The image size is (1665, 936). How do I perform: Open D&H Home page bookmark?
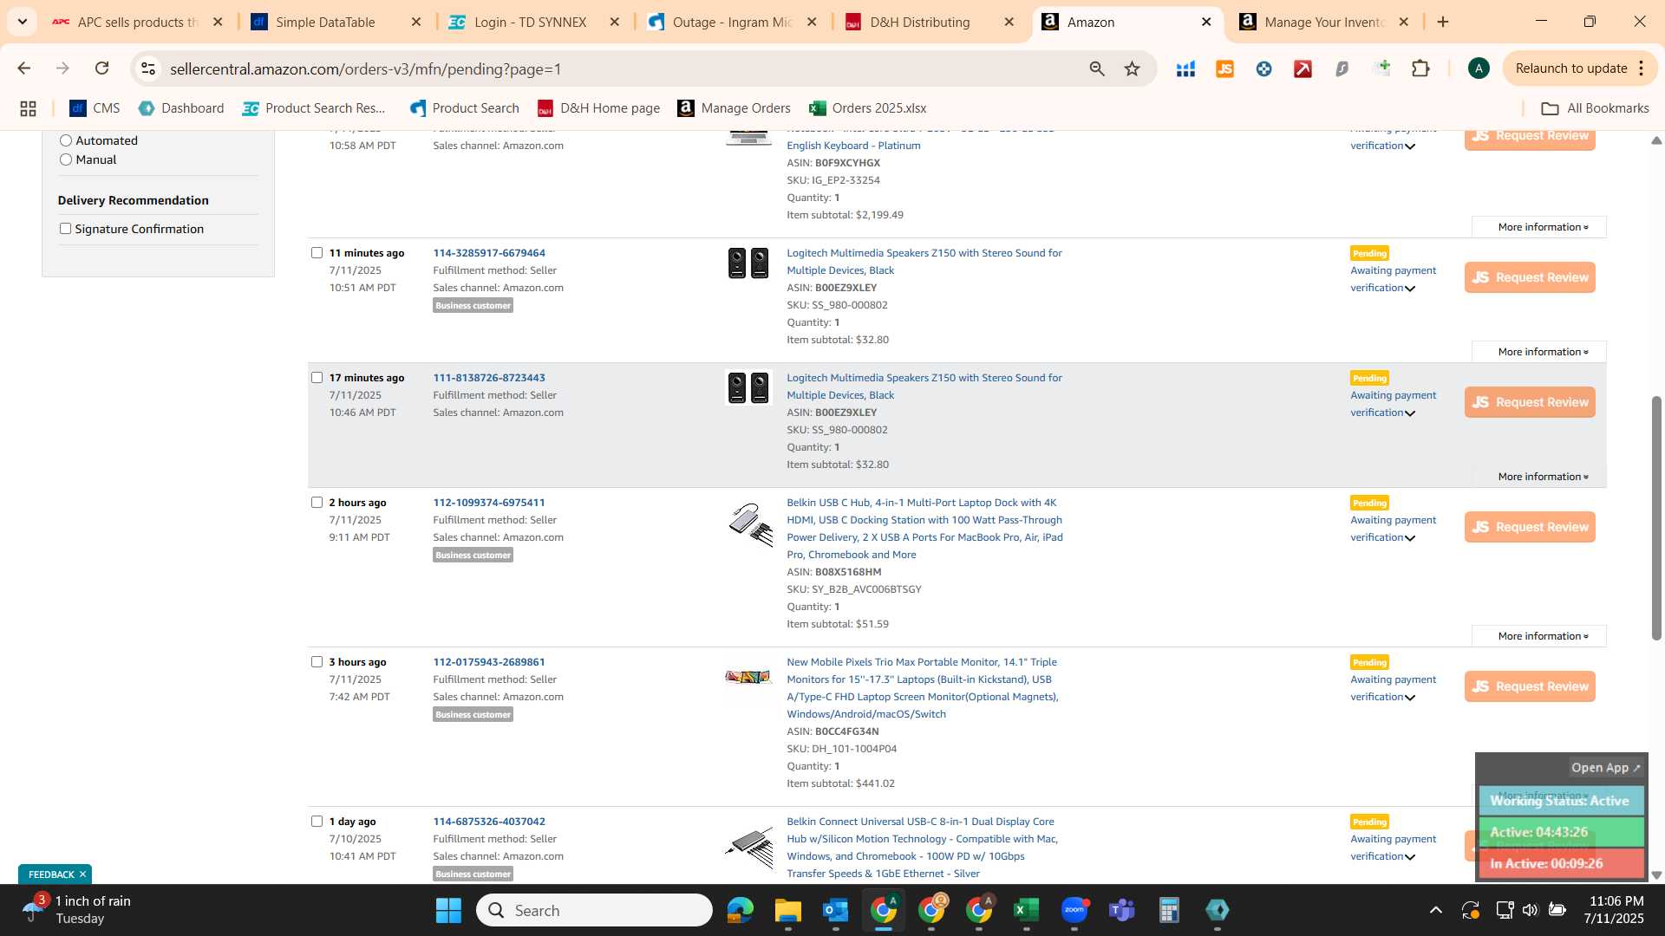599,108
